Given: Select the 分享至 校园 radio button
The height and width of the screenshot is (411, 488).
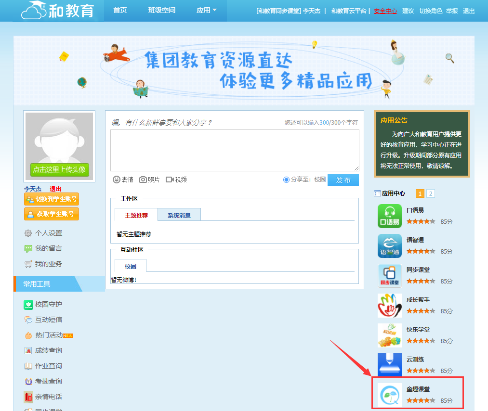Looking at the screenshot, I should coord(287,180).
